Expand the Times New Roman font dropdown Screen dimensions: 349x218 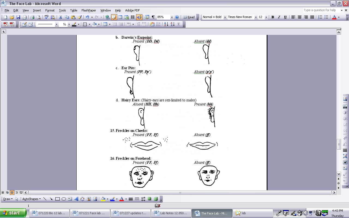point(256,17)
